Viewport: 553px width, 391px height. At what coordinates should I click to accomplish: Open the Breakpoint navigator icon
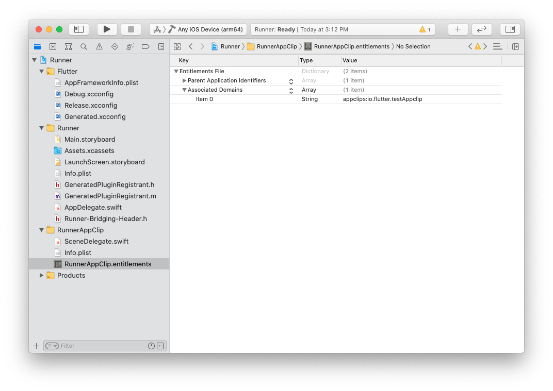145,46
